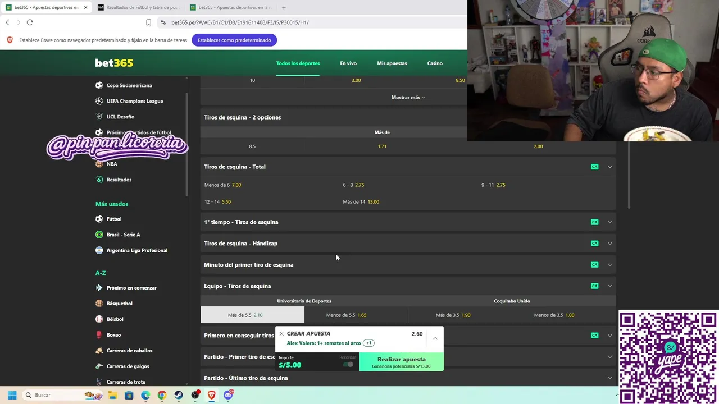Click the UEFA Champions League ball icon
719x404 pixels.
pos(99,101)
